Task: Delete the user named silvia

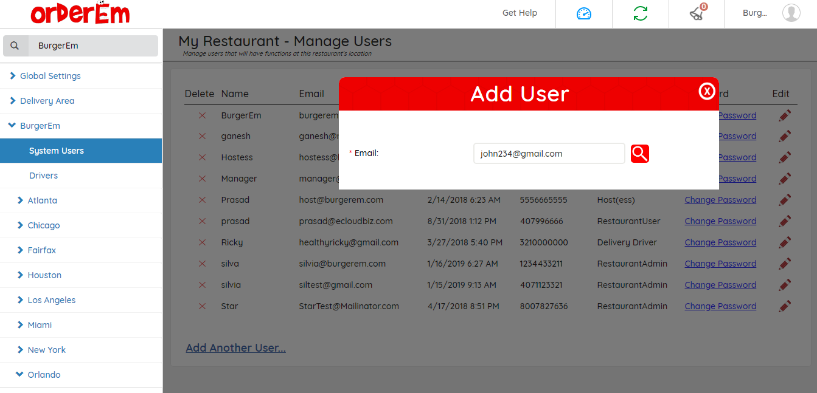Action: 202,285
